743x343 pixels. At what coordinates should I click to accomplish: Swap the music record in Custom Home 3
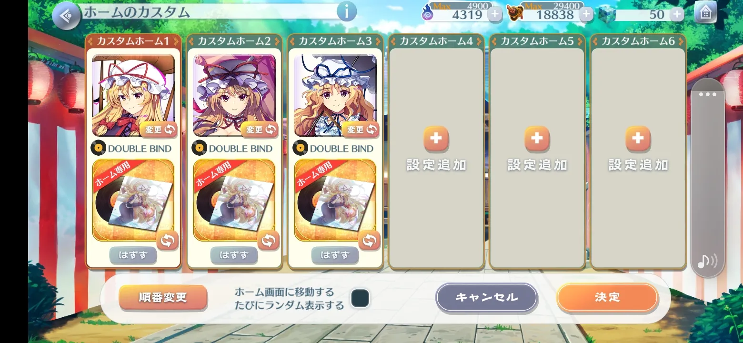[x=369, y=241]
